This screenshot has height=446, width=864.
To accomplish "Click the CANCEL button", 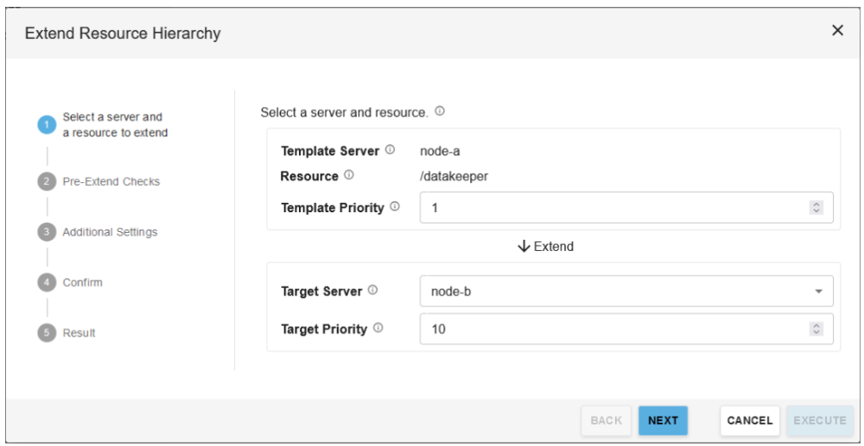I will click(x=749, y=420).
